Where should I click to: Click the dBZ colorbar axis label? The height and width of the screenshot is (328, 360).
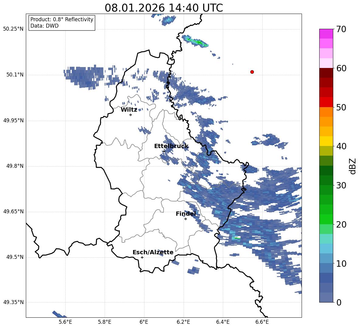[x=353, y=166]
